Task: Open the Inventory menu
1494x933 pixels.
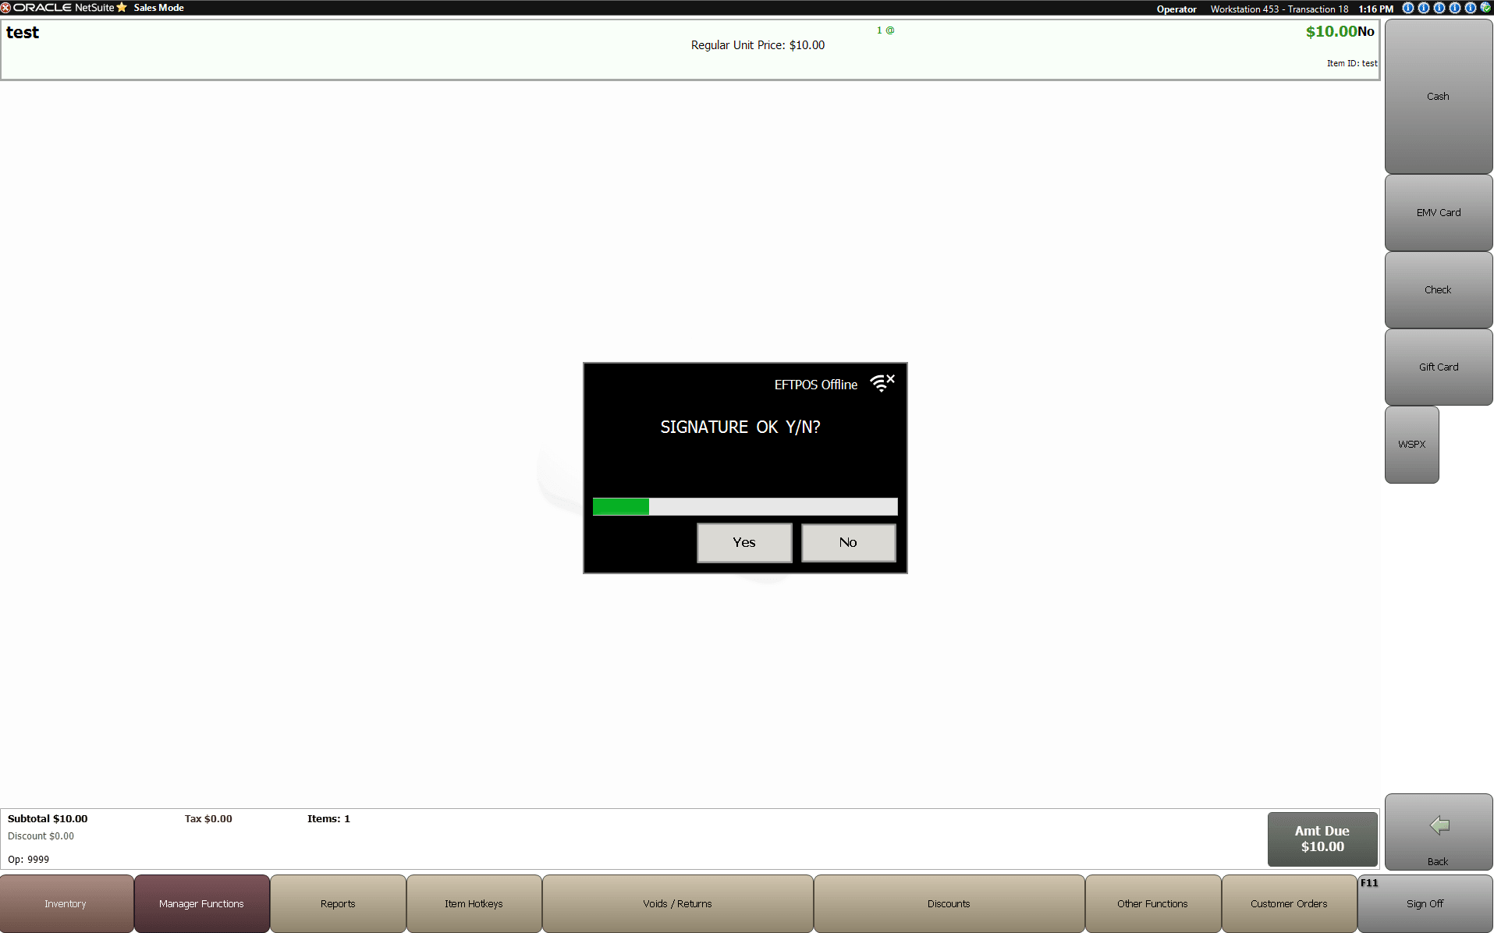Action: (66, 903)
